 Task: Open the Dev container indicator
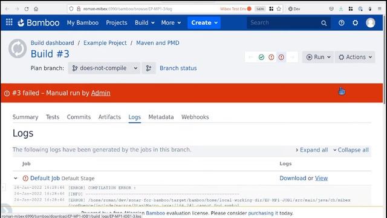pyautogui.click(x=294, y=9)
